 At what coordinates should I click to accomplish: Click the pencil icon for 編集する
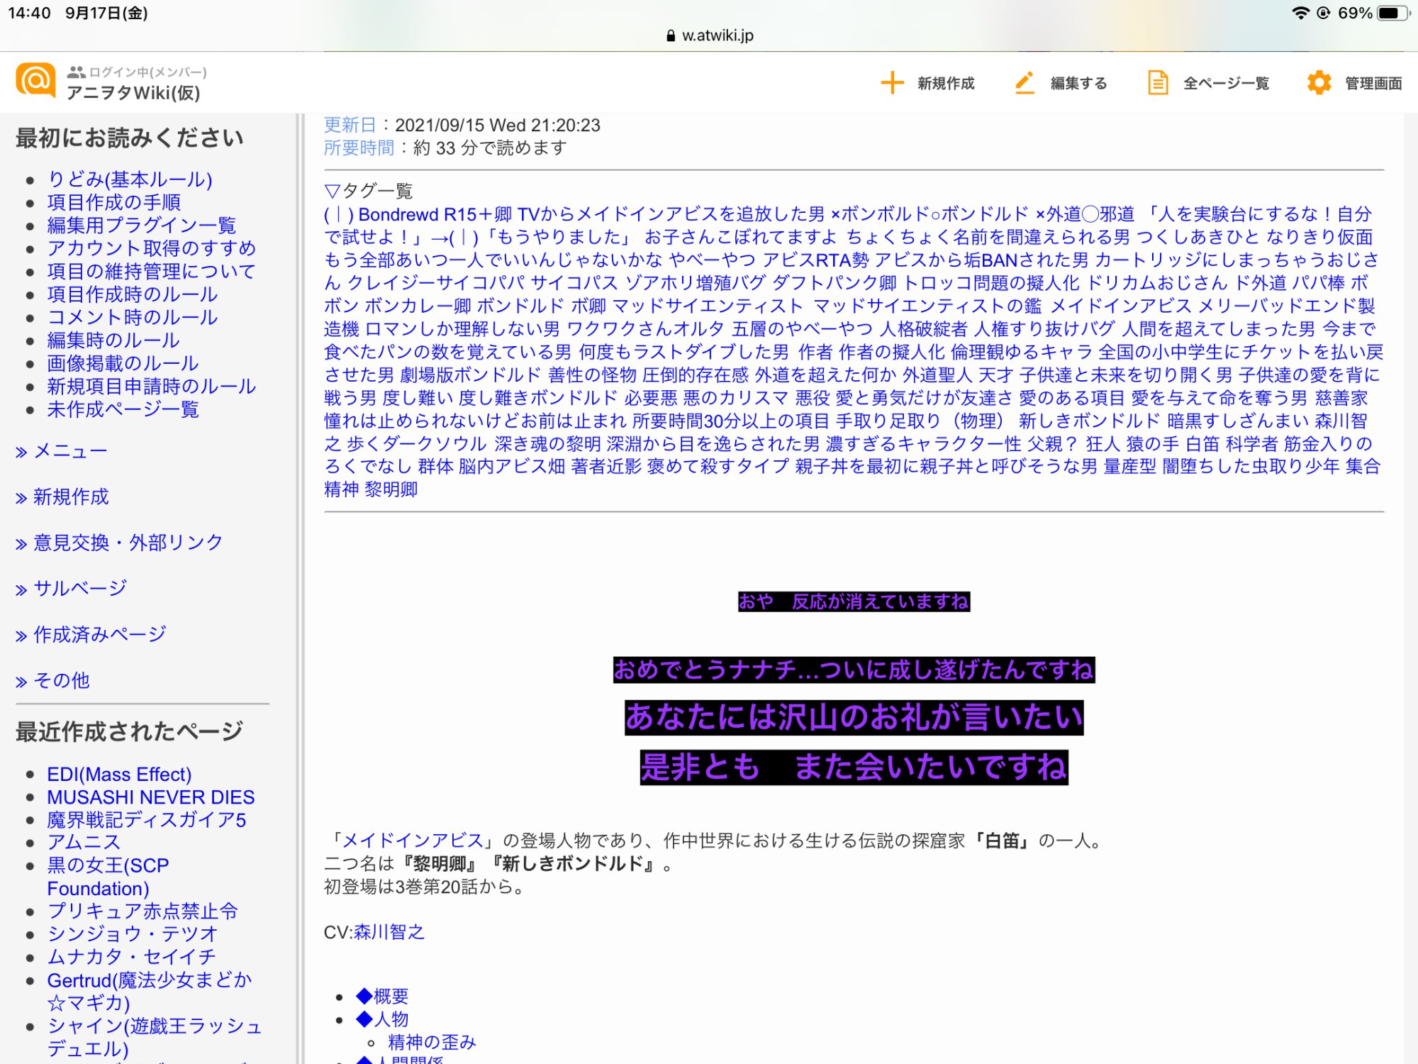pyautogui.click(x=1025, y=83)
